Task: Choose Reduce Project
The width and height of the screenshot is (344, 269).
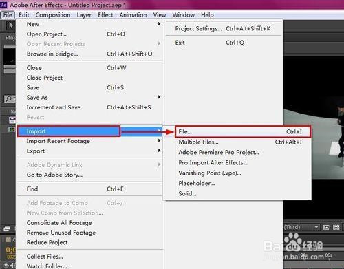Action: tap(90, 242)
